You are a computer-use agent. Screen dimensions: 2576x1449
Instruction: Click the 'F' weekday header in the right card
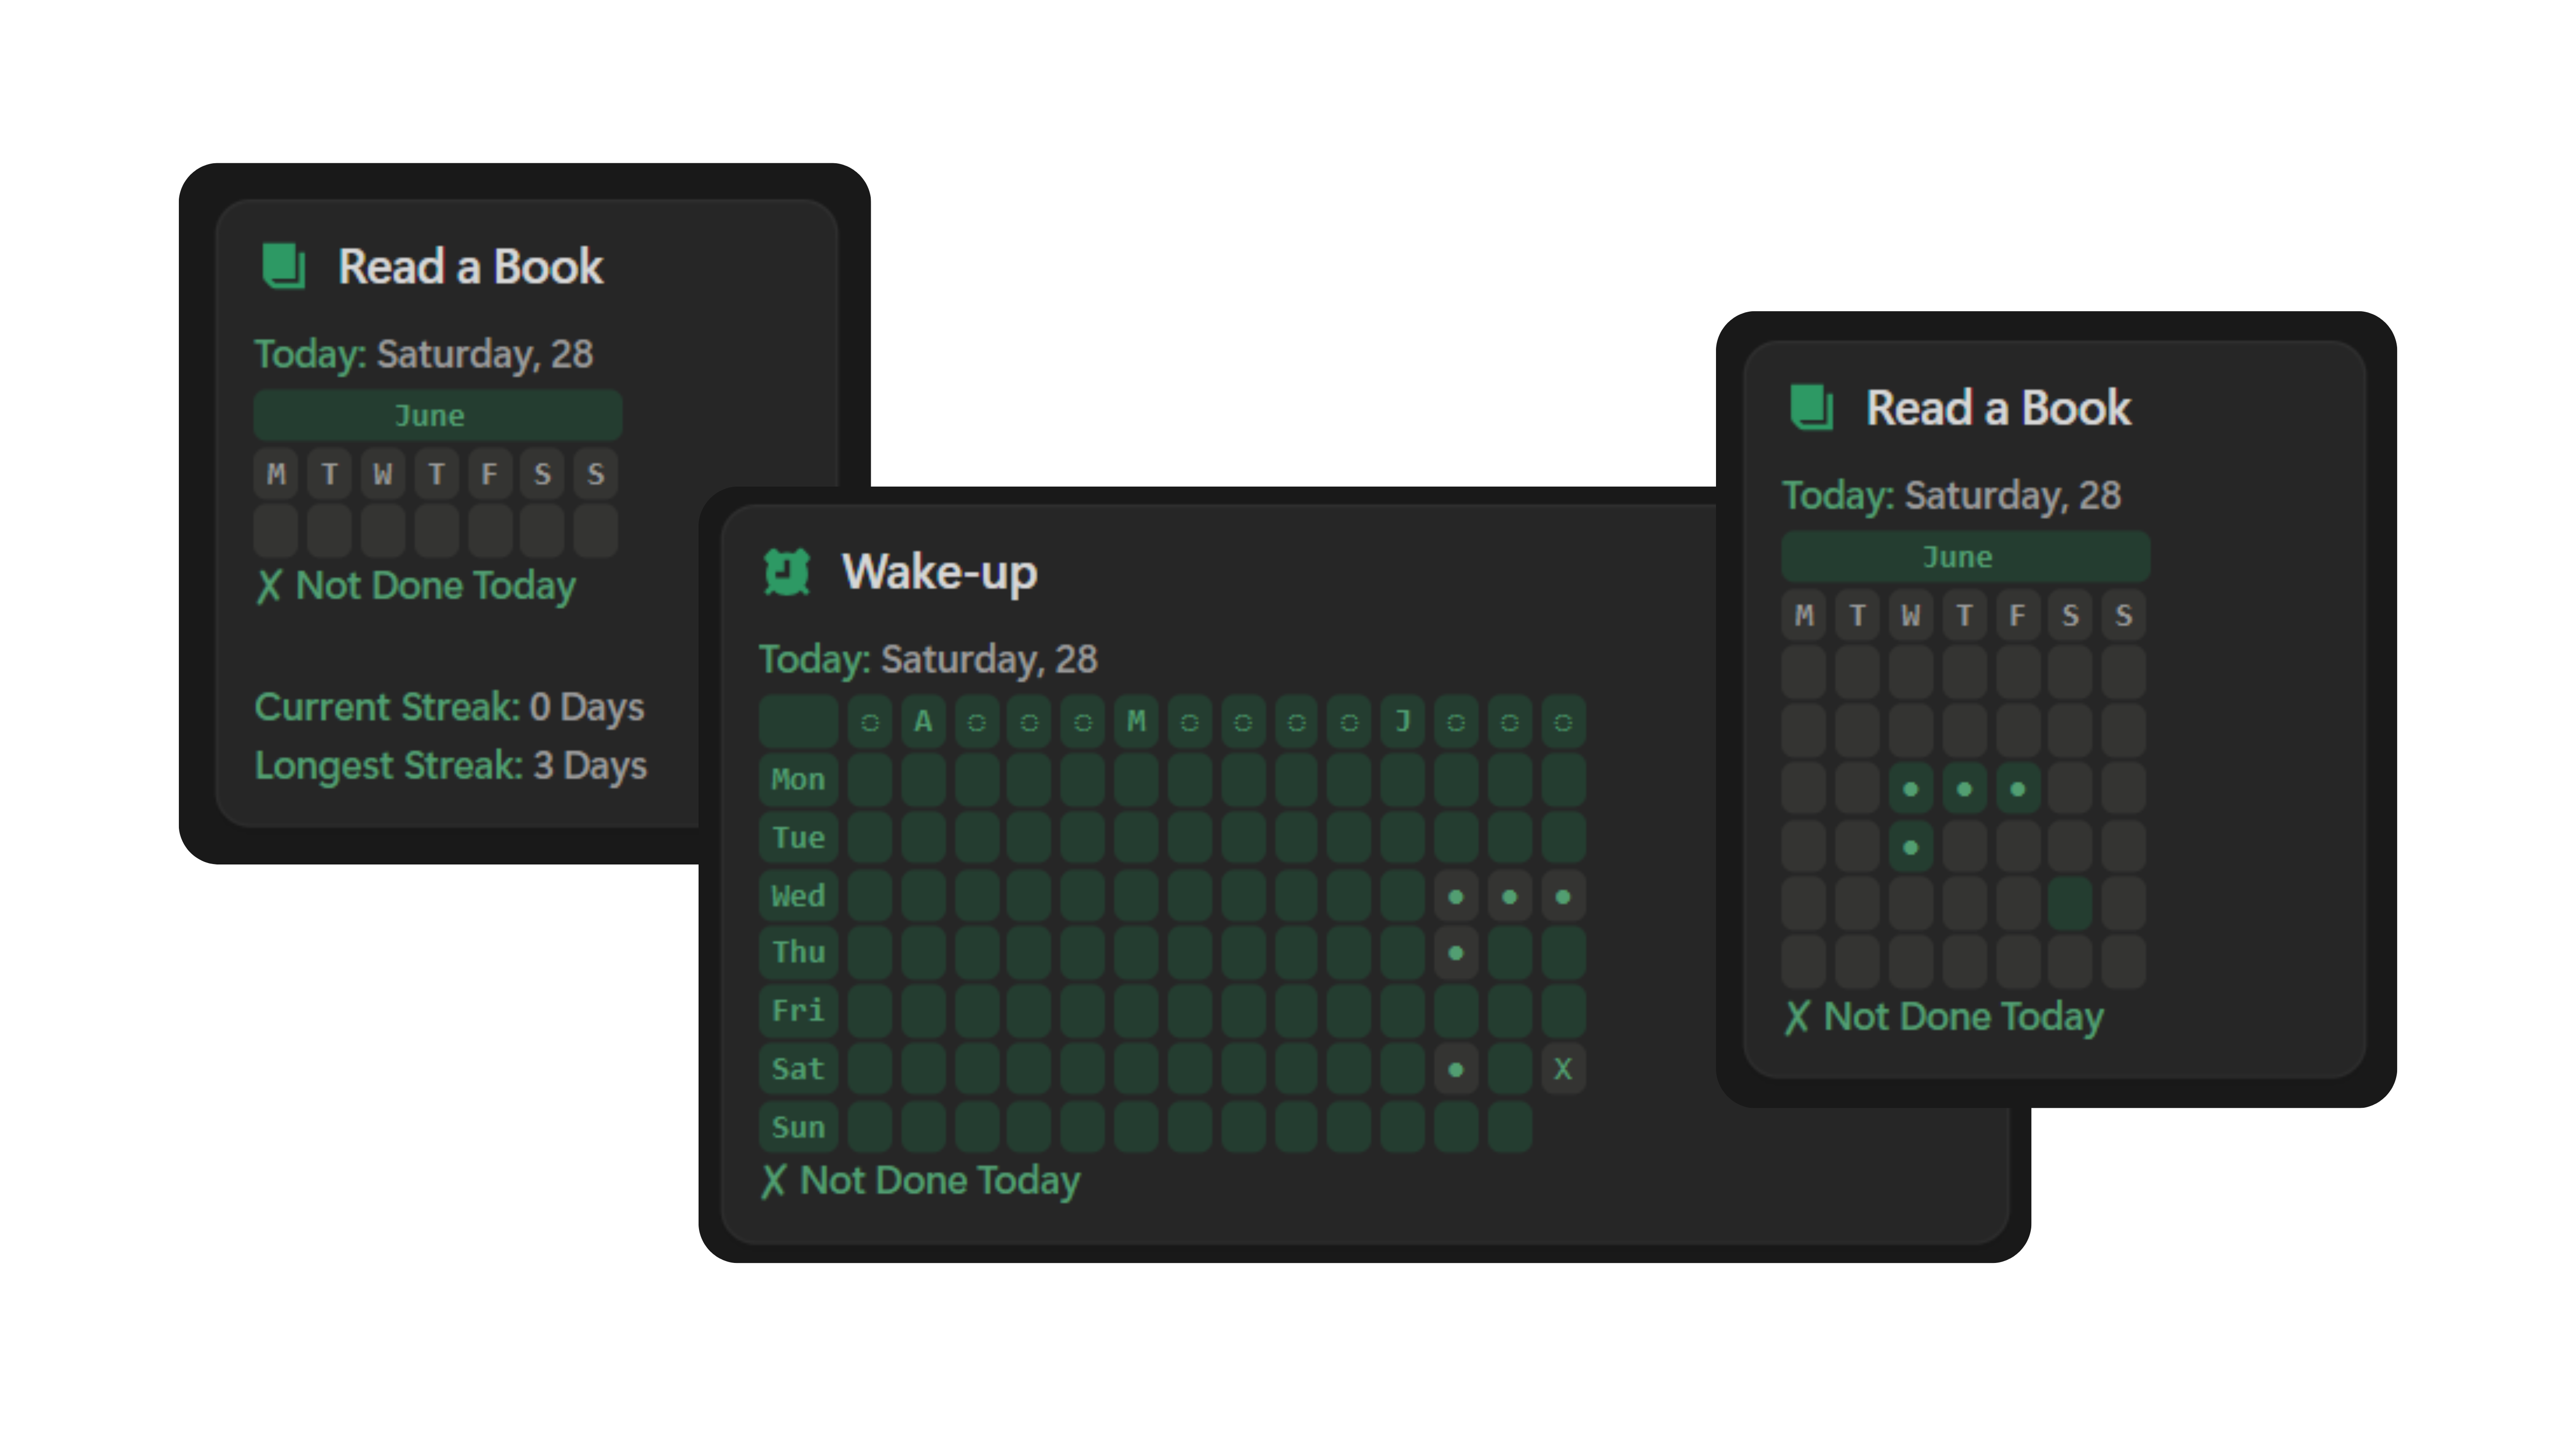tap(2018, 615)
